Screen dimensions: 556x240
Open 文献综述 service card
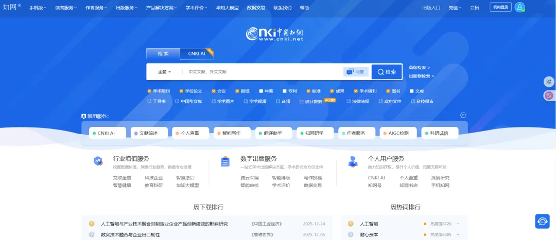(149, 133)
